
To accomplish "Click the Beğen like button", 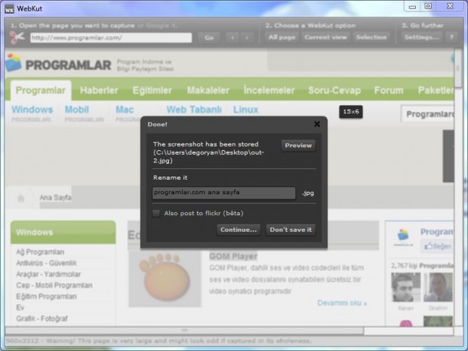I will coord(438,246).
